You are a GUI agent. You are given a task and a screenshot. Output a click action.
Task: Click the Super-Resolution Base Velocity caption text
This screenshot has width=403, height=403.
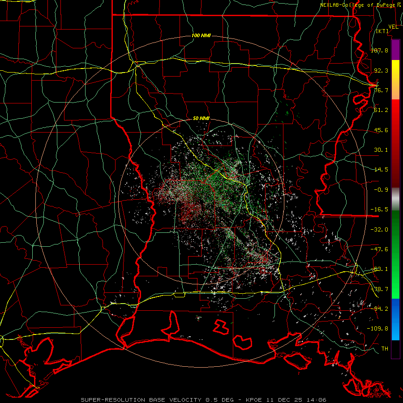point(204,400)
